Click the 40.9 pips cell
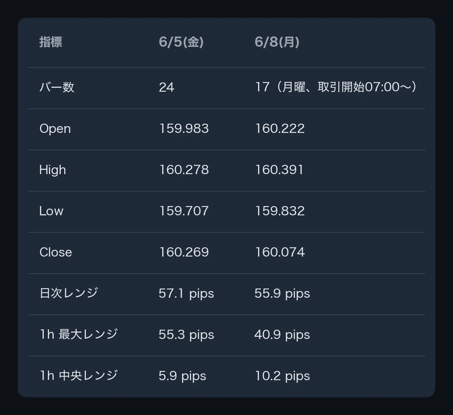The width and height of the screenshot is (453, 415). [x=282, y=335]
